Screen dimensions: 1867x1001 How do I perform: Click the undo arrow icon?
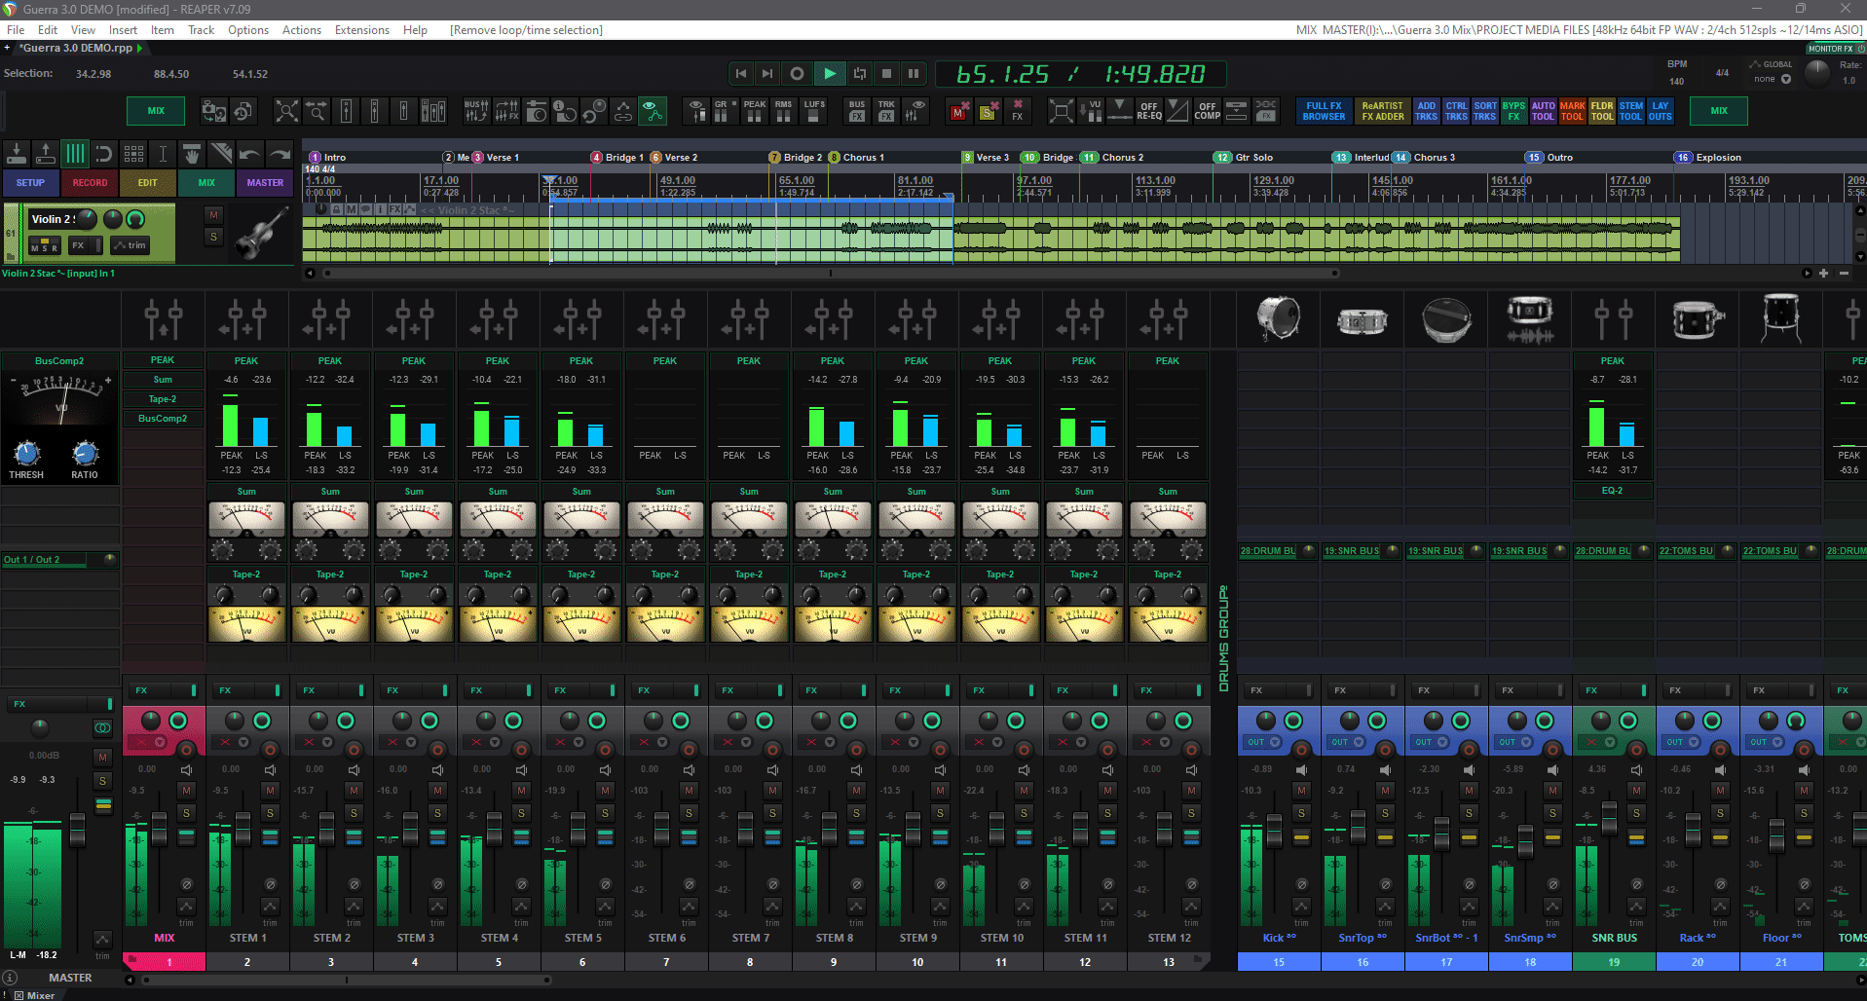tap(250, 154)
